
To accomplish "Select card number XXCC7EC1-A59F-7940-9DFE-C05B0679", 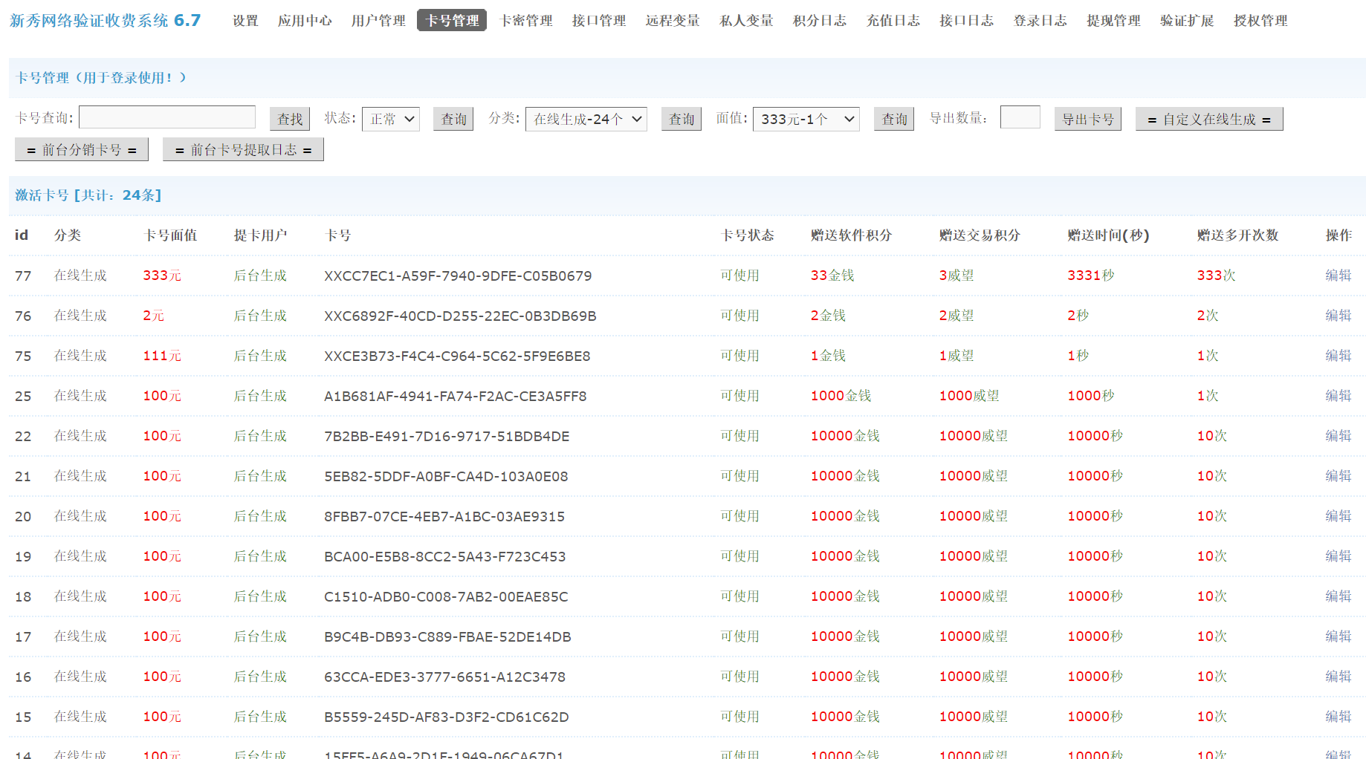I will [458, 276].
